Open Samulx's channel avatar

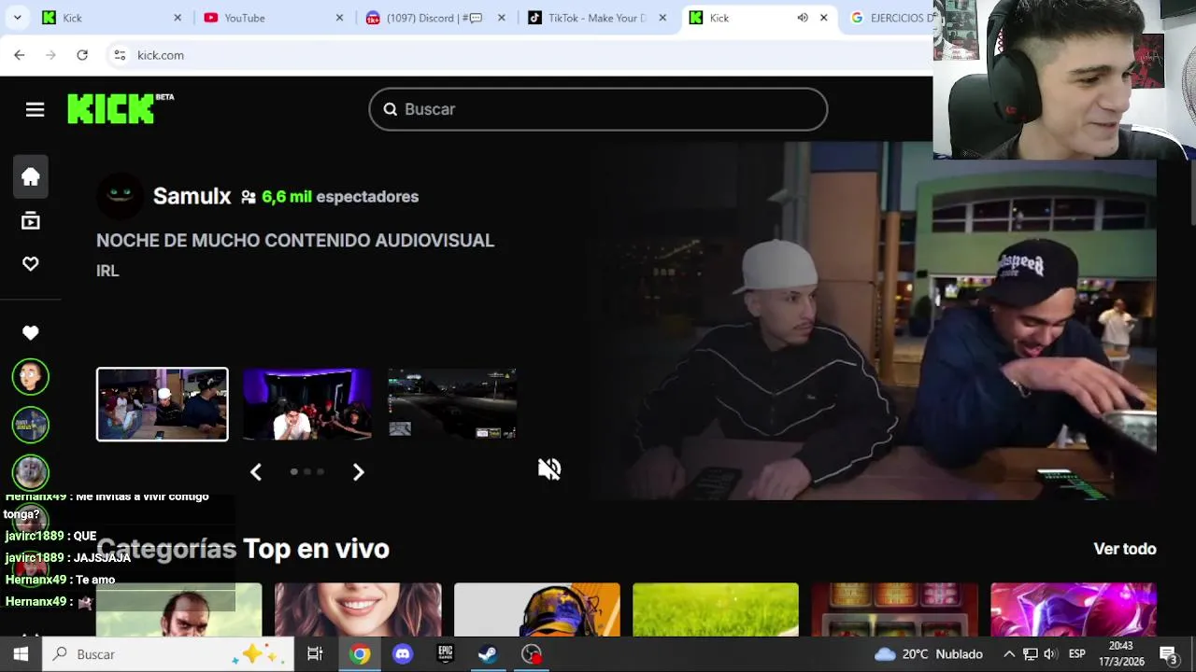tap(120, 195)
